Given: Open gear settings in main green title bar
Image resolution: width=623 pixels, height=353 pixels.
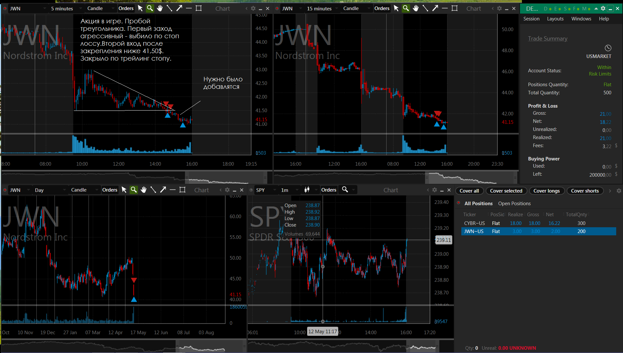Looking at the screenshot, I should point(603,8).
